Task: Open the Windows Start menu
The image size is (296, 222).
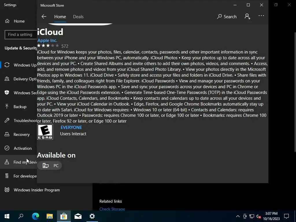Action: [7, 216]
